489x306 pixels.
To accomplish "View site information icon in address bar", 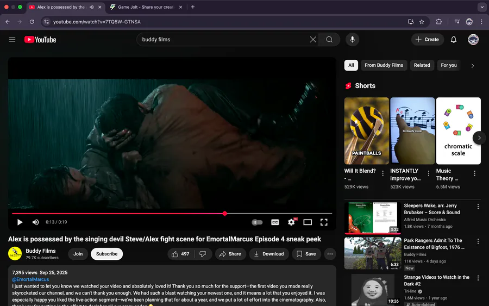I will (47, 22).
